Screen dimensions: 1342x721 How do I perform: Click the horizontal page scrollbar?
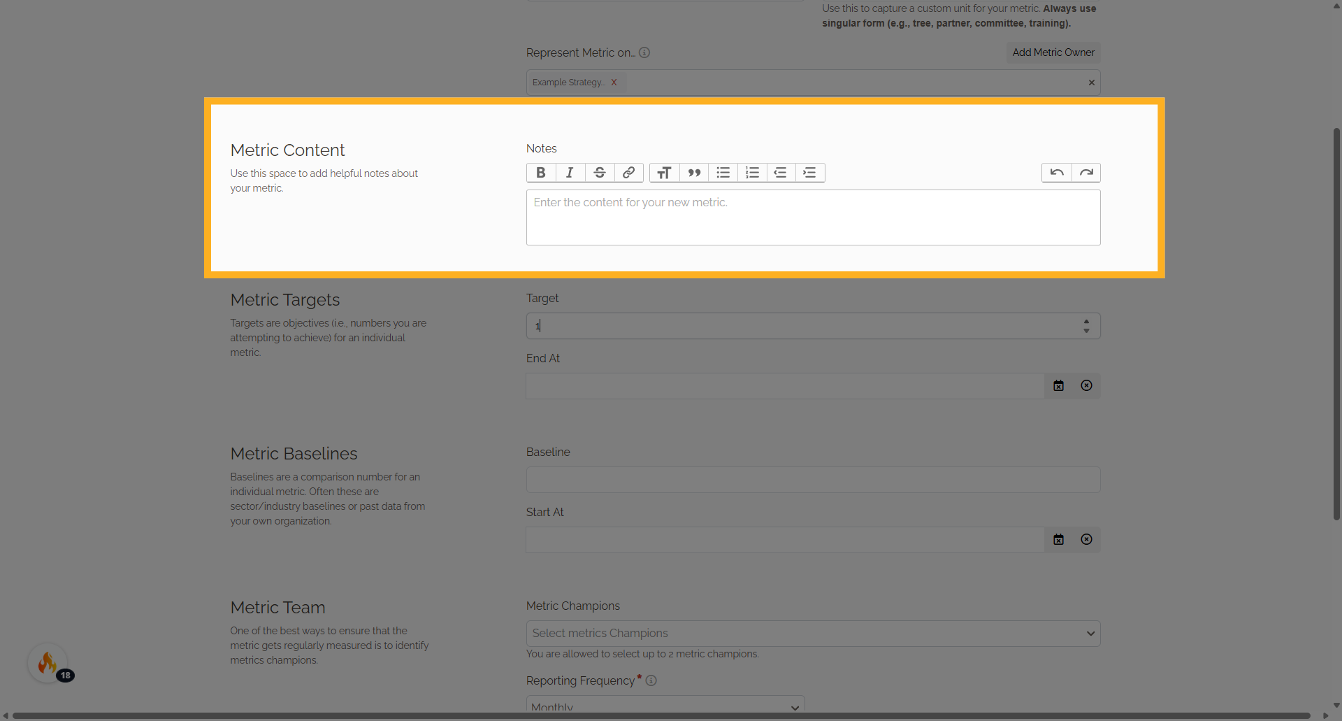(x=661, y=715)
